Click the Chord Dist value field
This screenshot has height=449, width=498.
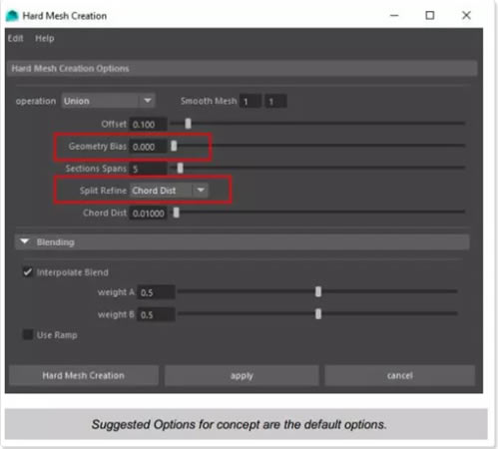pos(148,213)
